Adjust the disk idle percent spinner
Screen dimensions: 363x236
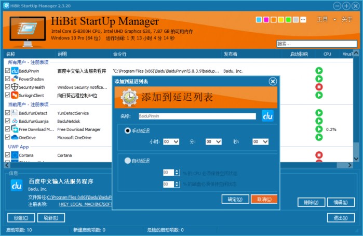click(177, 184)
